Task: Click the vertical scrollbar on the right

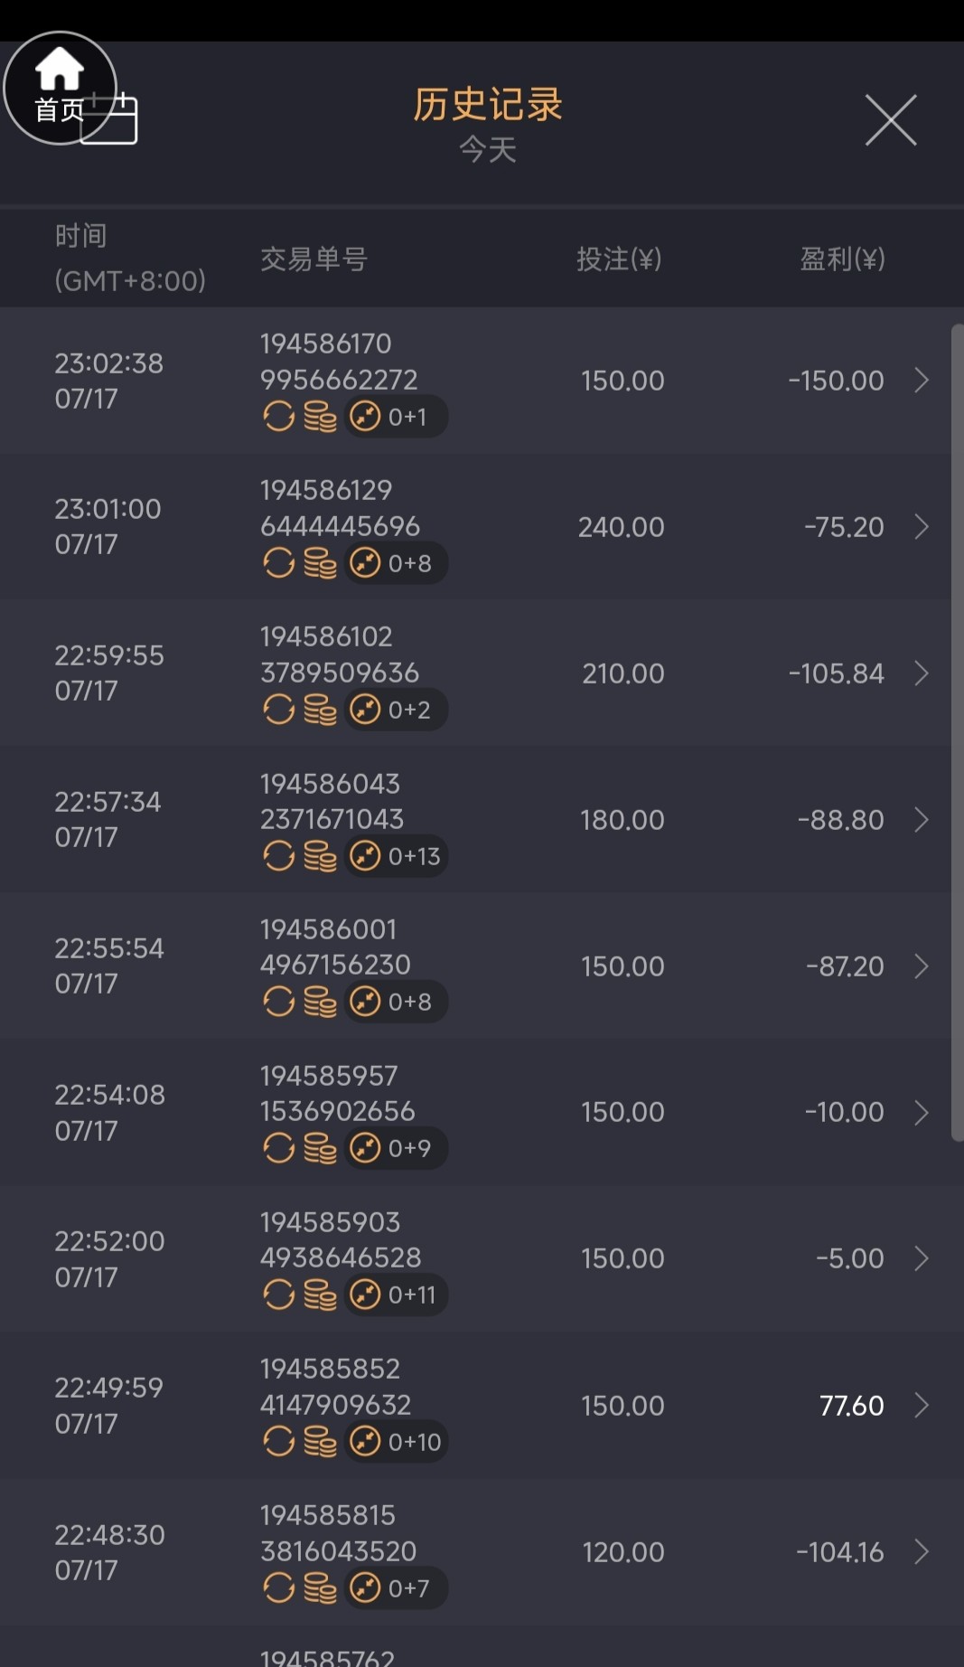Action: pos(957,732)
